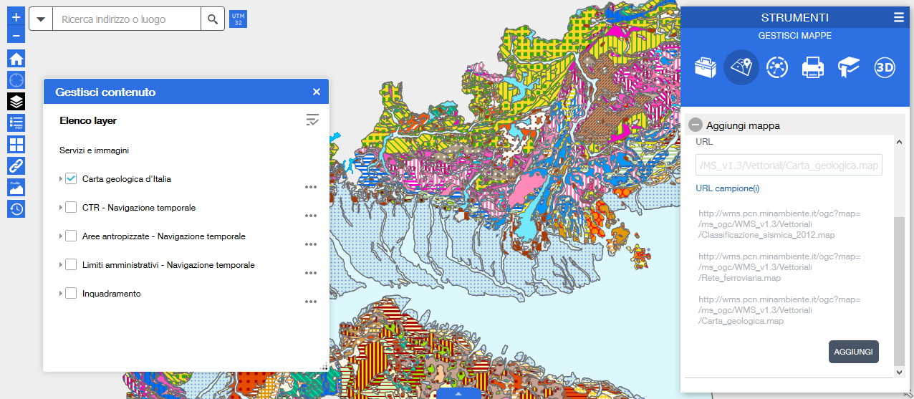Open options menu for Limiti amministrativi layer
This screenshot has height=399, width=914.
click(x=310, y=273)
